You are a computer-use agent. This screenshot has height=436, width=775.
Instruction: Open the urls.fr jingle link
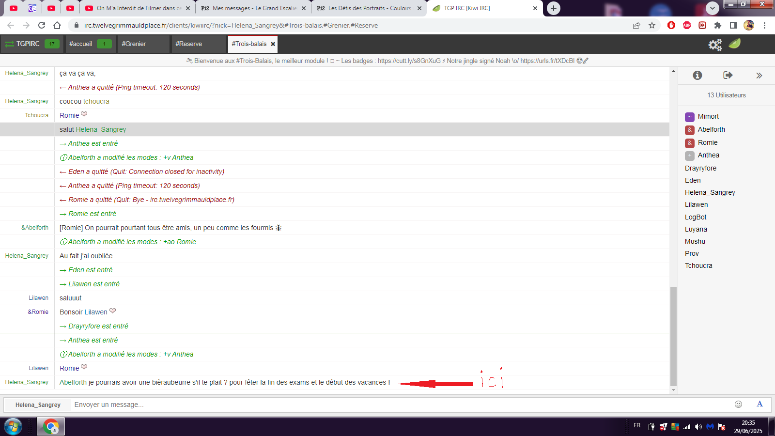[x=547, y=61]
